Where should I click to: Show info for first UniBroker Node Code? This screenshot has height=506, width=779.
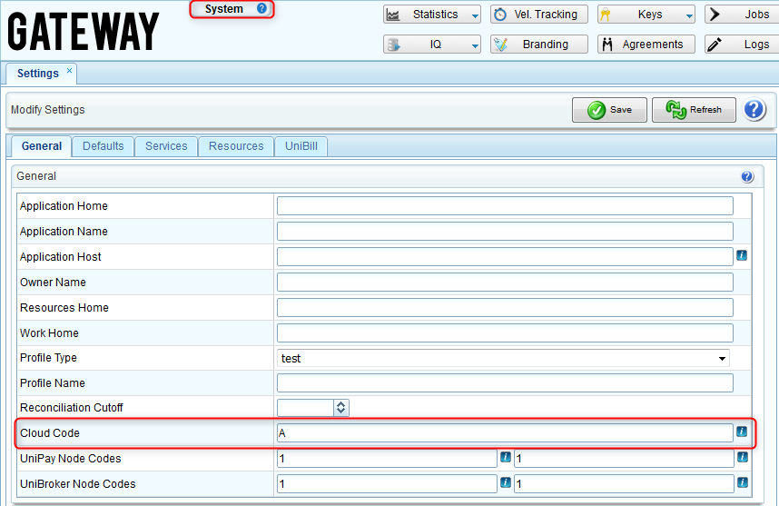[x=505, y=482]
